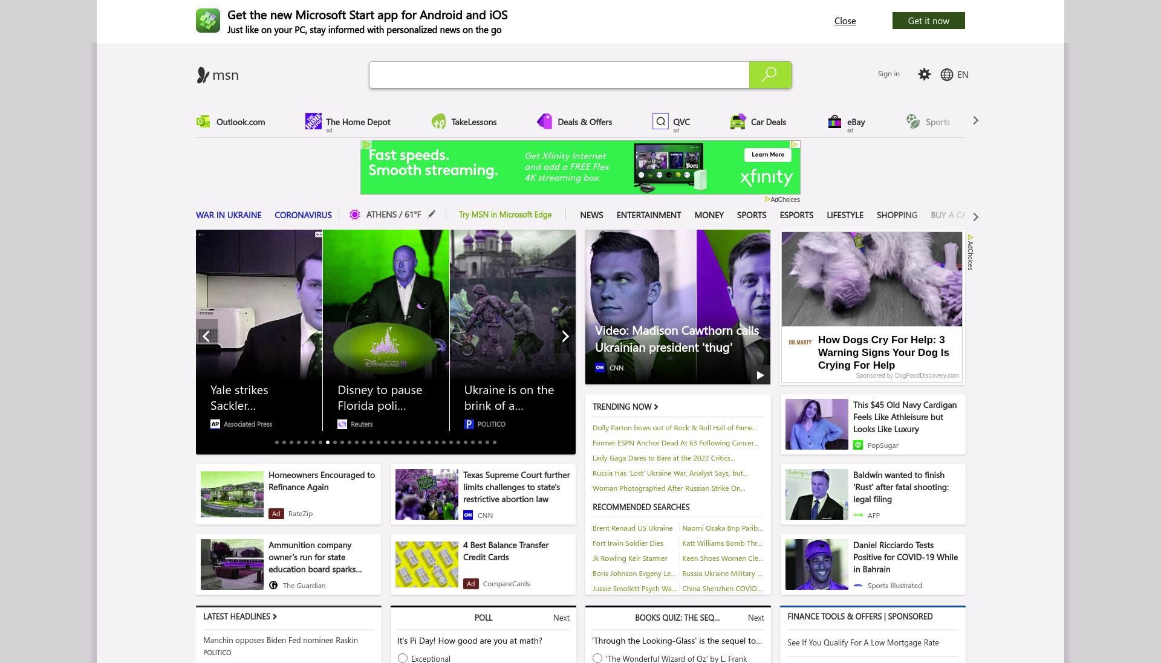Click the CNN logo on video card
The width and height of the screenshot is (1161, 663).
[600, 367]
